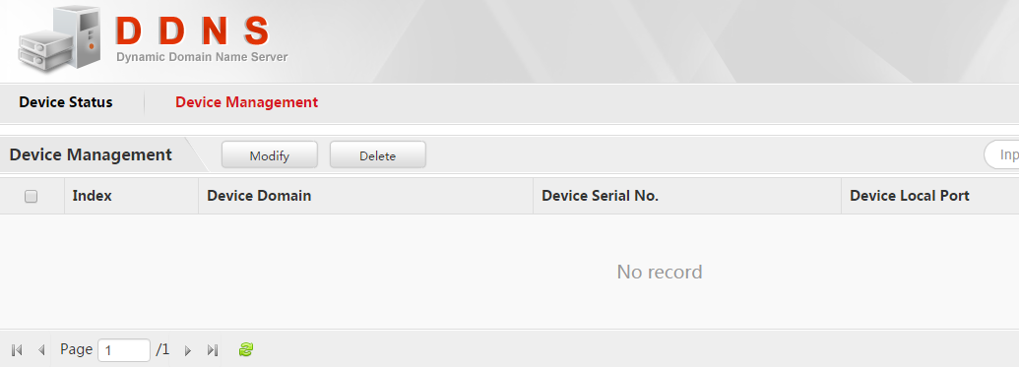Viewport: 1019px width, 367px height.
Task: Focus the search input box at right
Action: pos(1001,155)
